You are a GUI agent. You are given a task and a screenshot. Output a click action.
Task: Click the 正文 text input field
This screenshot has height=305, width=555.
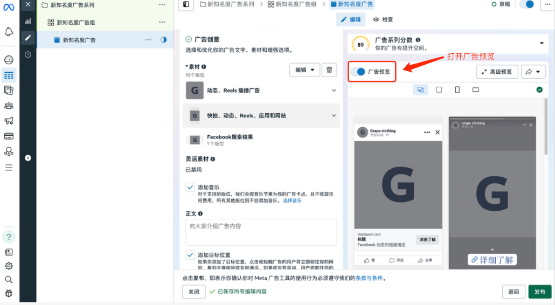[x=261, y=233]
